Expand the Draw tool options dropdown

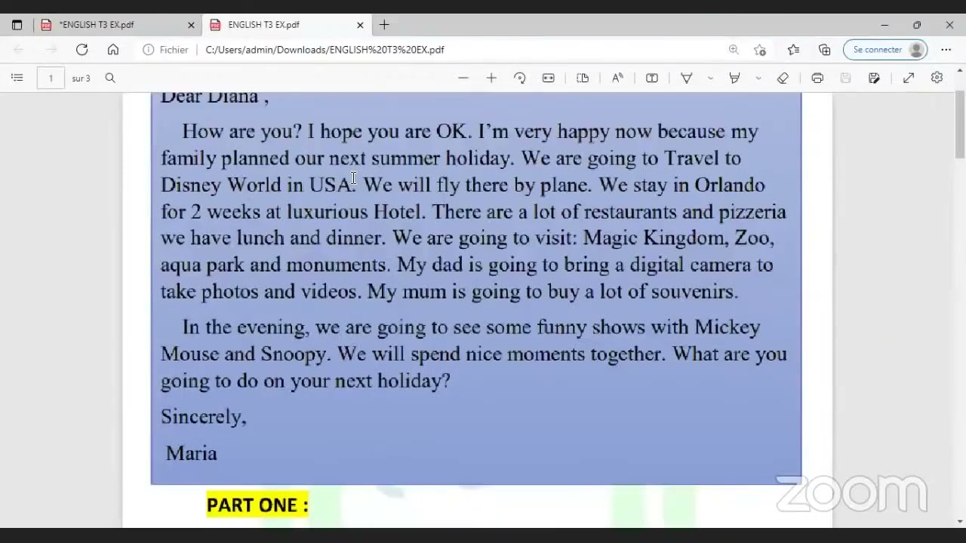click(x=710, y=78)
